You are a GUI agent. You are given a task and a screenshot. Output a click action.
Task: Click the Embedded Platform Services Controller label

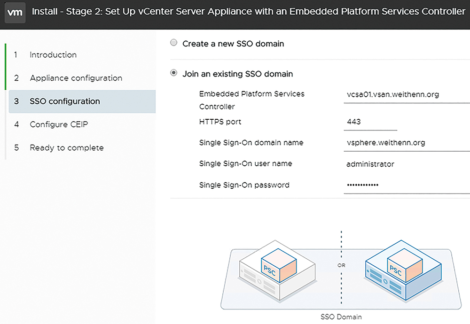[x=252, y=100]
